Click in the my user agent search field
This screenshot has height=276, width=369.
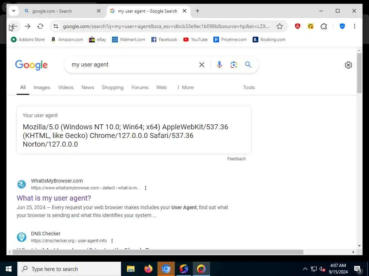pos(132,65)
